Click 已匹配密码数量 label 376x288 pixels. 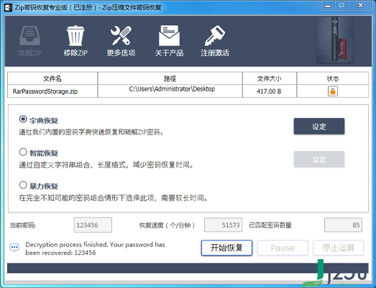[270, 225]
